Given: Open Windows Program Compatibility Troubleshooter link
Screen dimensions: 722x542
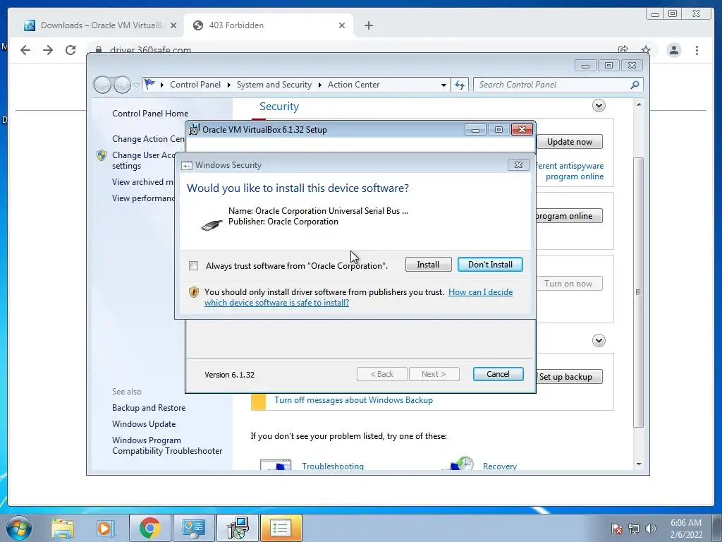Looking at the screenshot, I should tap(167, 446).
